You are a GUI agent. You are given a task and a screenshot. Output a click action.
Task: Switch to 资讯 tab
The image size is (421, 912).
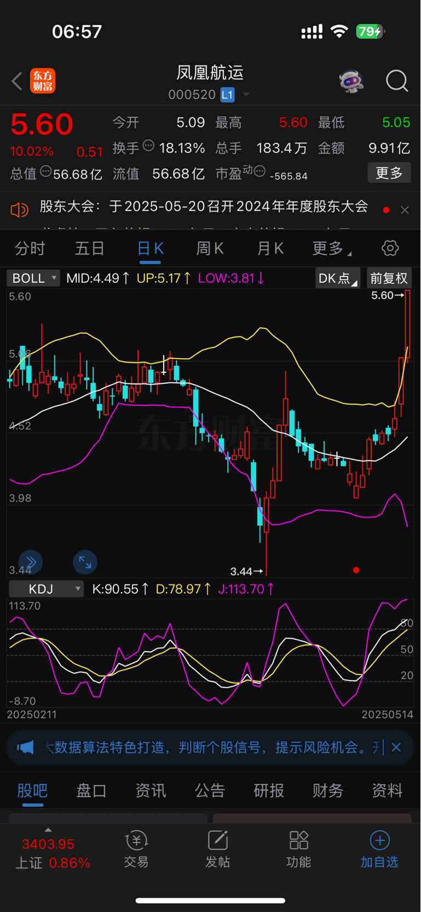151,790
